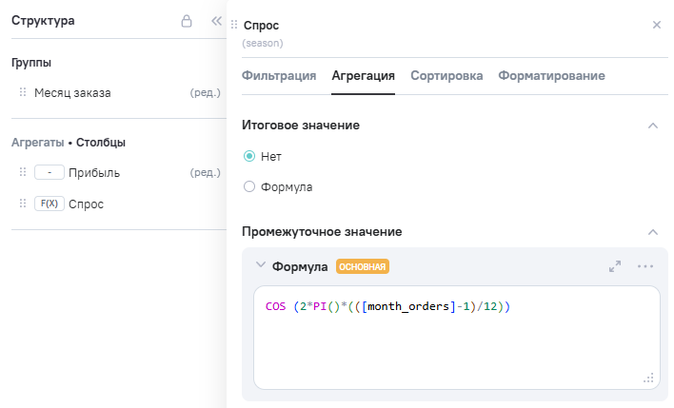Click (ред.) link for Месяц заказа

(206, 93)
